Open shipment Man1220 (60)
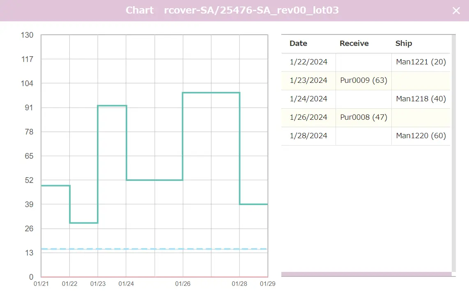Viewport: 469px width, 299px height. click(421, 136)
